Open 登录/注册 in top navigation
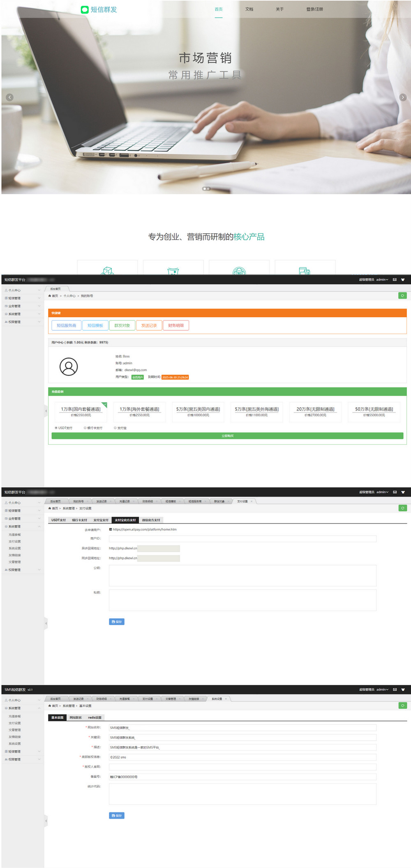The width and height of the screenshot is (411, 868). point(314,9)
